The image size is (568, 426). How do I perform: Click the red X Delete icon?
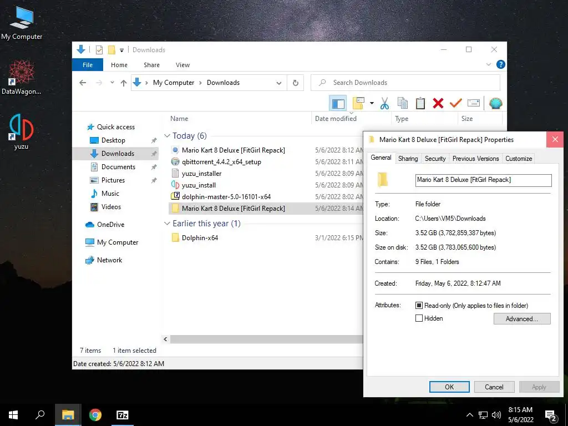[438, 103]
